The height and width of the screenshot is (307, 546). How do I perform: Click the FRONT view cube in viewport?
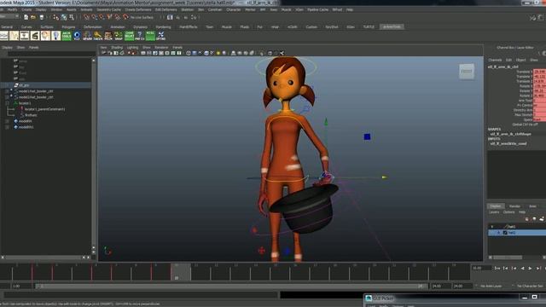(x=467, y=72)
